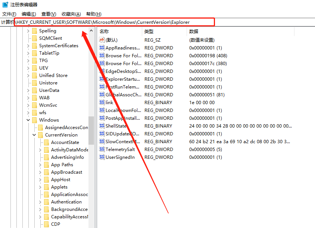315x228 pixels.
Task: Click the tree panel vertical scrollbar
Action: point(92,130)
